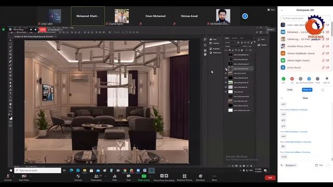Switch to the Channels tab
The image size is (333, 187).
(x=234, y=38)
